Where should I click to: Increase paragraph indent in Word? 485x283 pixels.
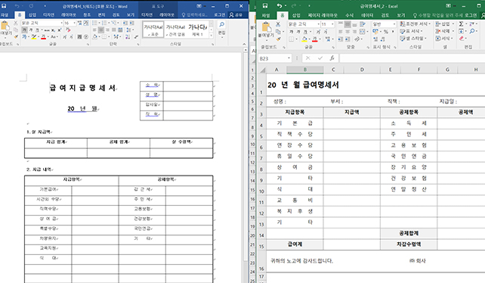click(x=132, y=23)
